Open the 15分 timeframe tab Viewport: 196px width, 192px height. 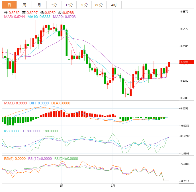coord(69,5)
